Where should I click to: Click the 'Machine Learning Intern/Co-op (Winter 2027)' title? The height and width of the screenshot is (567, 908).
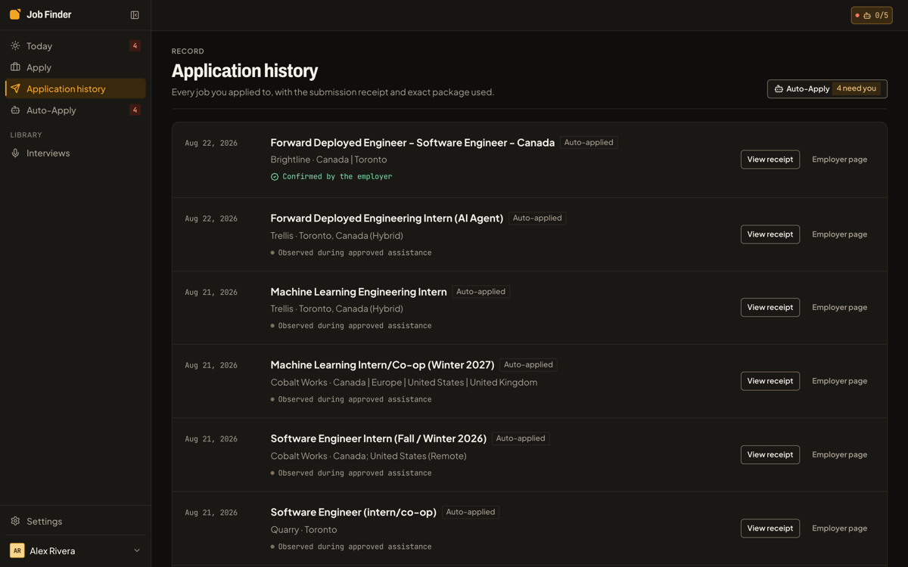[x=382, y=364]
